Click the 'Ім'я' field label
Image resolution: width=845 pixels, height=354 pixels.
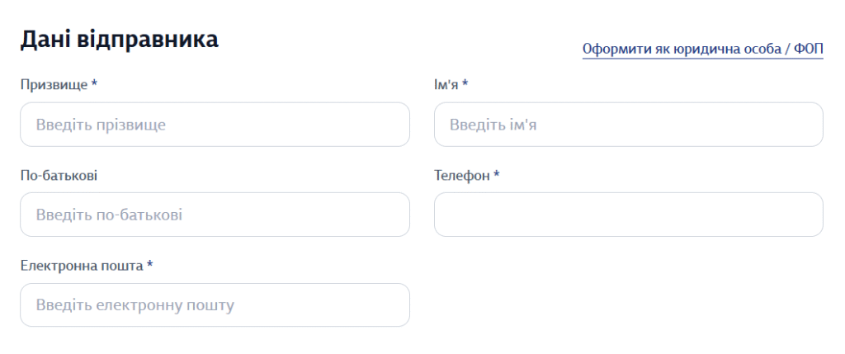coord(446,84)
